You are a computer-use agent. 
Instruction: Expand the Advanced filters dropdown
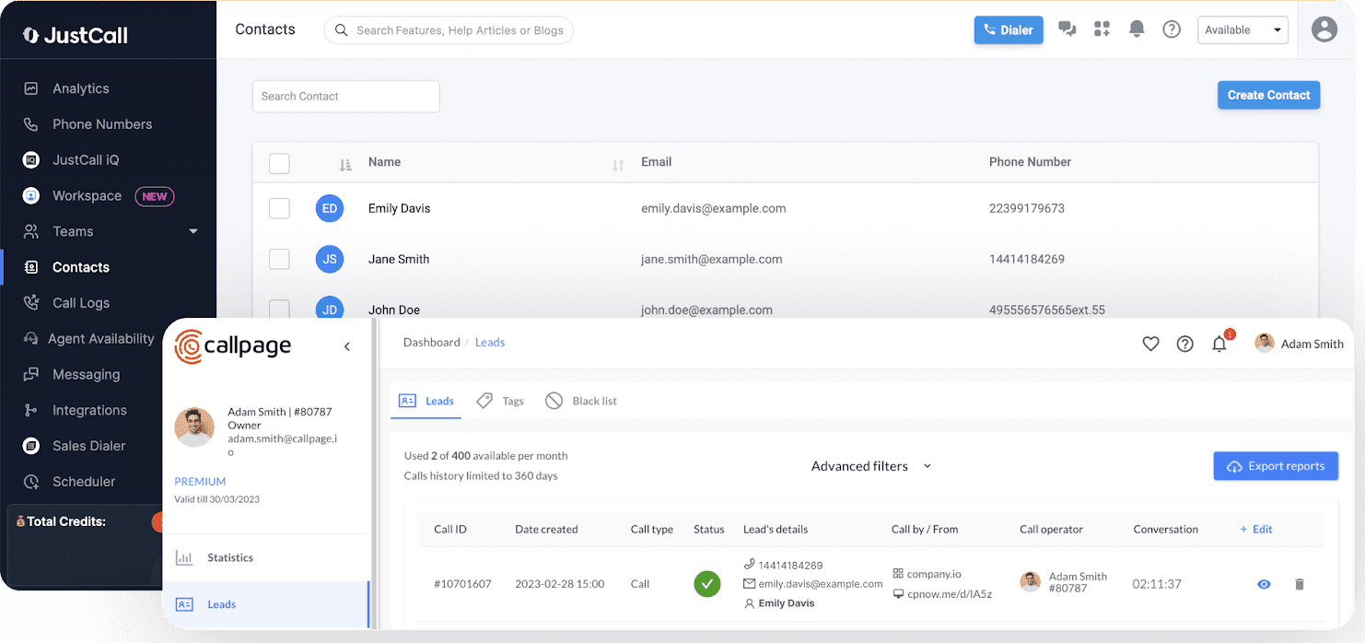[x=869, y=466]
